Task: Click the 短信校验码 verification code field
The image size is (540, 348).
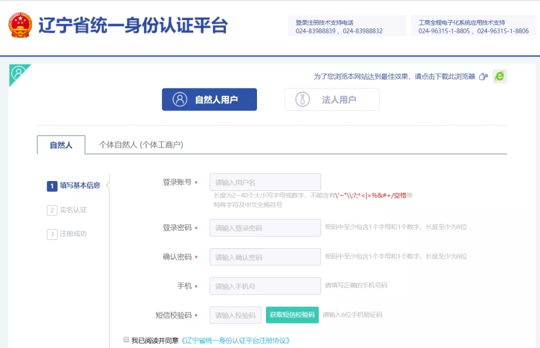Action: [x=235, y=315]
